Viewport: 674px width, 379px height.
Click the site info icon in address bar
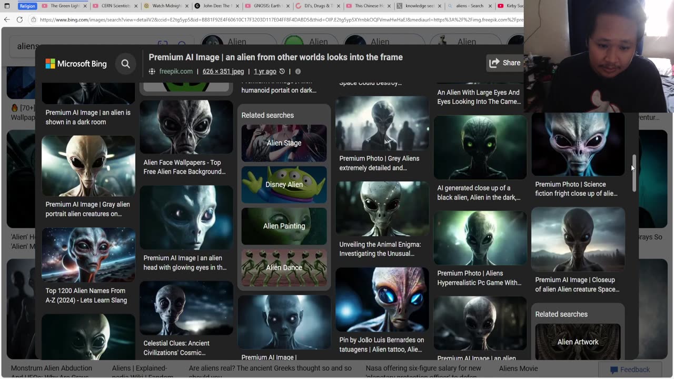pos(34,19)
